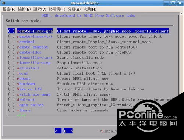Select the netinstall radio option
The height and width of the screenshot is (140, 184).
[11, 68]
